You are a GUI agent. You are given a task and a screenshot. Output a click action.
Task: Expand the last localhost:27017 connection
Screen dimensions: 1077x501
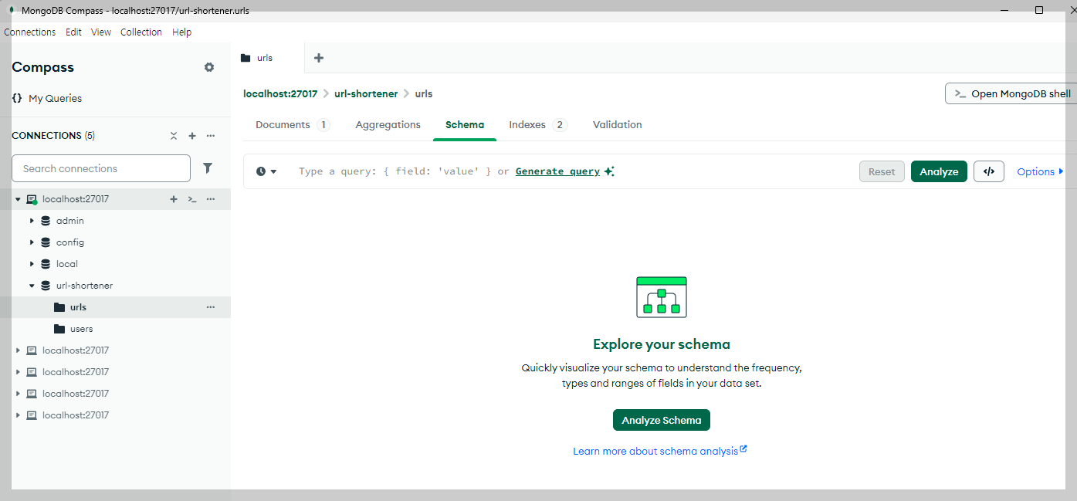pos(18,415)
